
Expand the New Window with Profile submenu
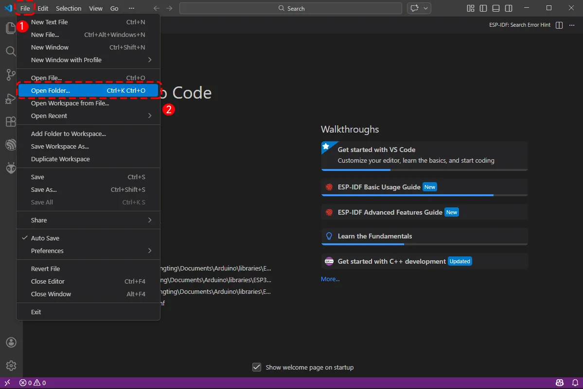click(66, 60)
